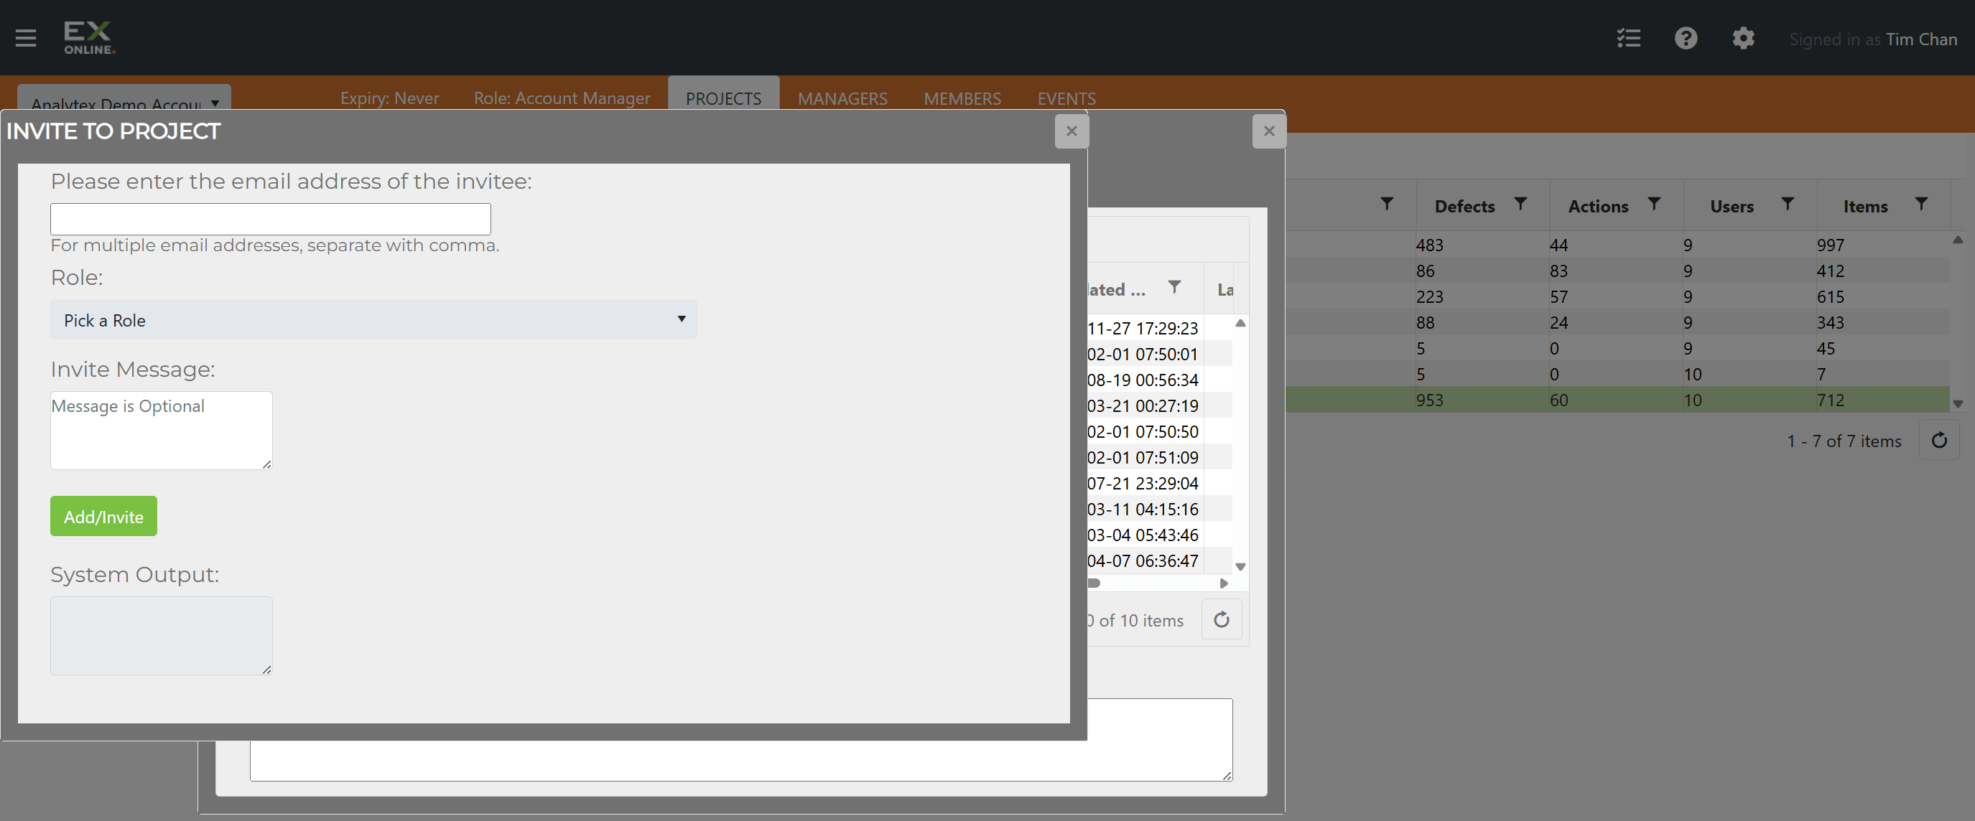Close the Invite to Project dialog

[1072, 131]
